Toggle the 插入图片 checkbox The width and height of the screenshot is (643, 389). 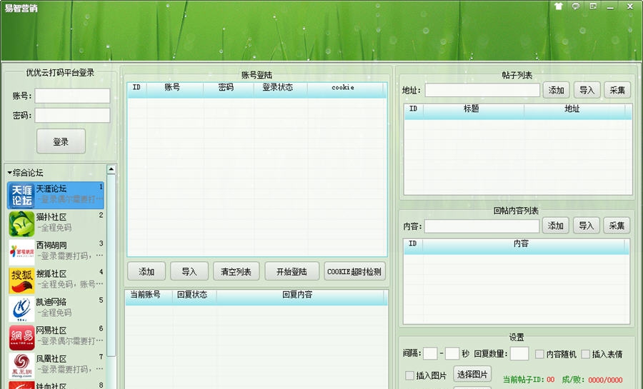pos(409,375)
